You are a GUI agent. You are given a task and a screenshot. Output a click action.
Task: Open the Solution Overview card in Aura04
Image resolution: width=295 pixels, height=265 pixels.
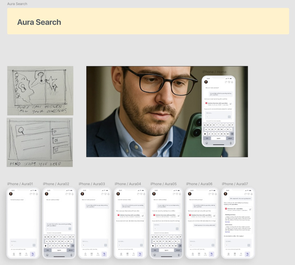pos(131,216)
